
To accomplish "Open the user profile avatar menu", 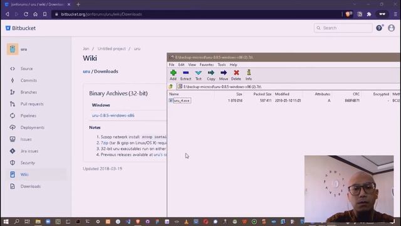I will pos(391,28).
